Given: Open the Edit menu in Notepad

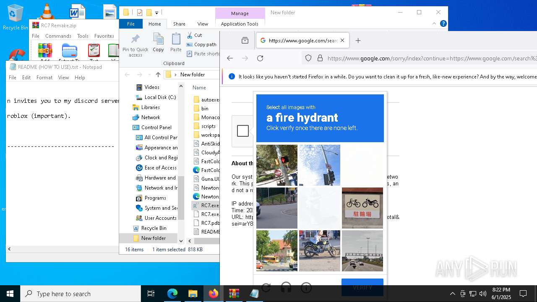Looking at the screenshot, I should pyautogui.click(x=26, y=78).
